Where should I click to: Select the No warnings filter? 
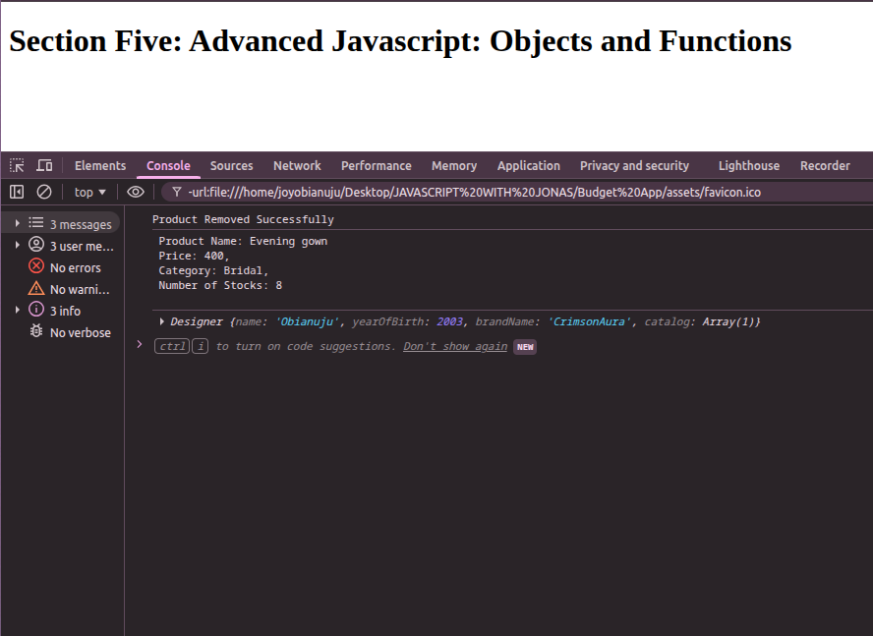[x=35, y=289]
